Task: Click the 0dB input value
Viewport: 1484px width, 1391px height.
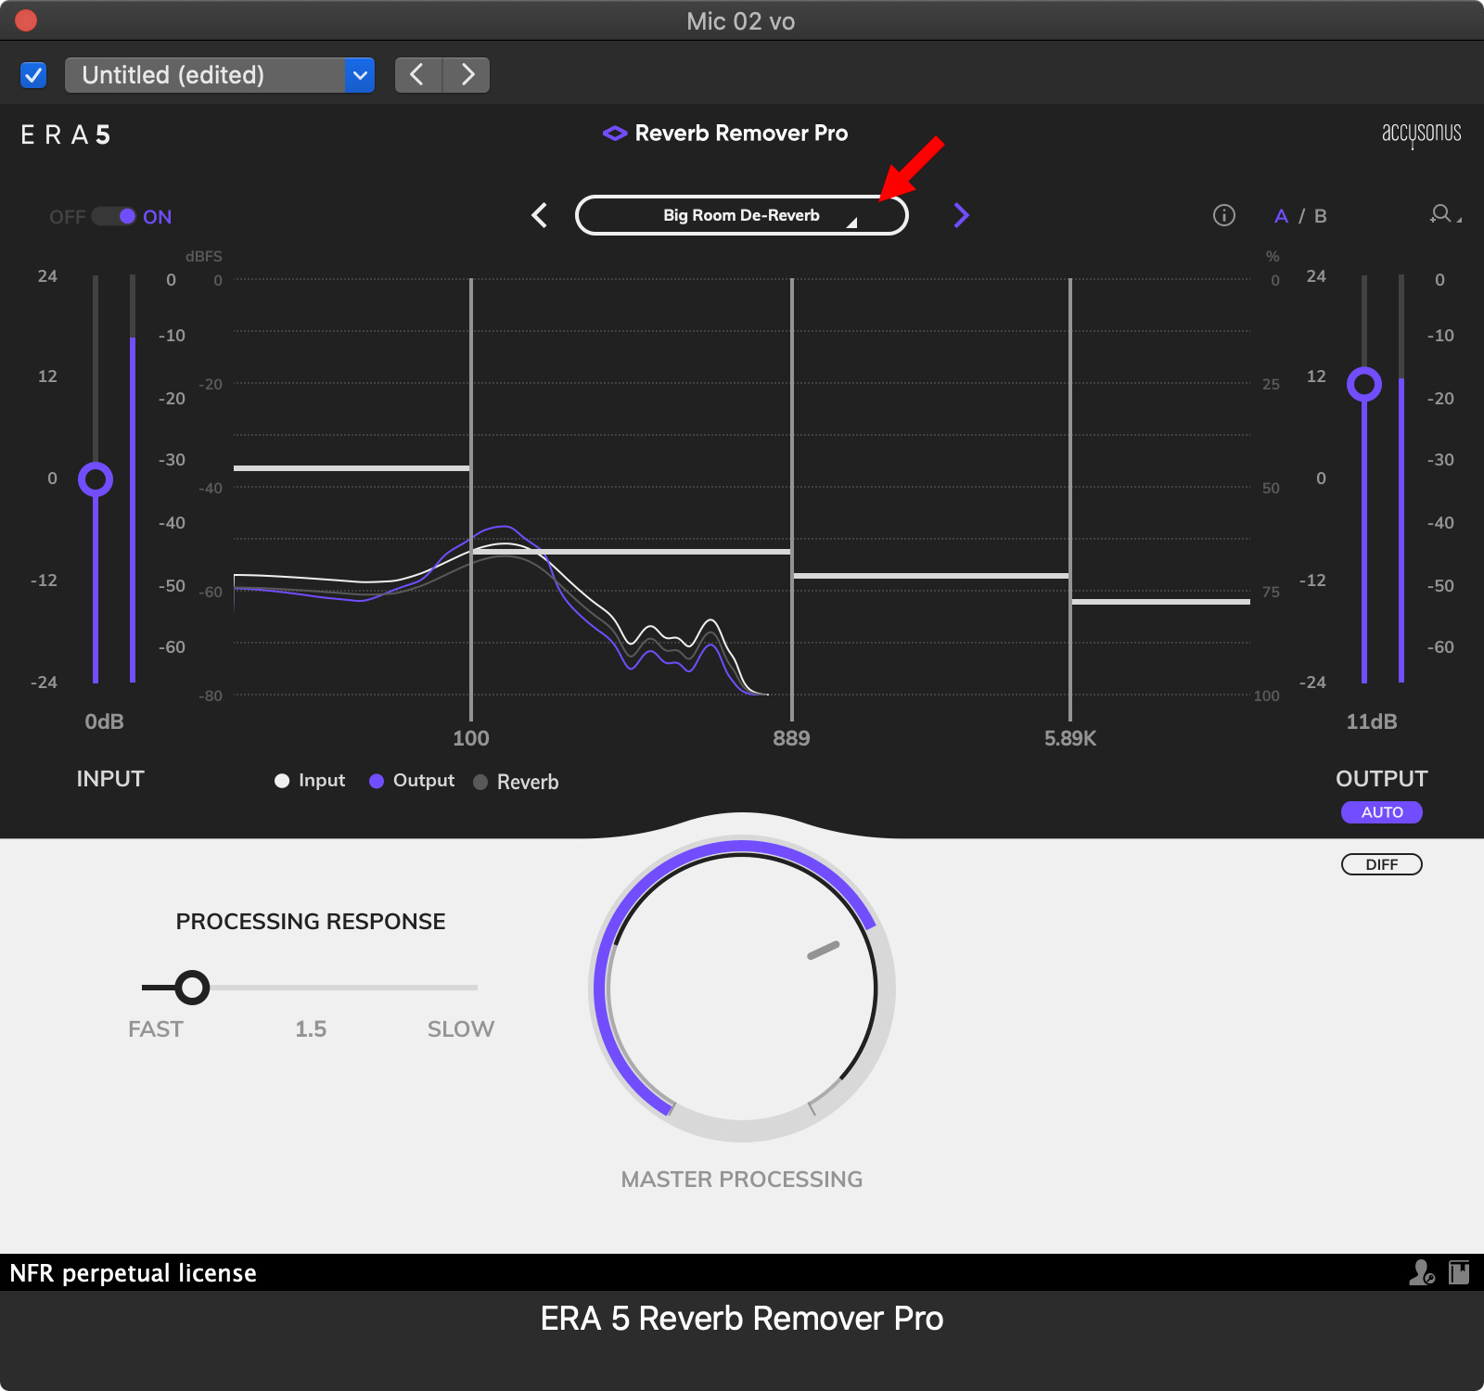Action: click(x=104, y=721)
